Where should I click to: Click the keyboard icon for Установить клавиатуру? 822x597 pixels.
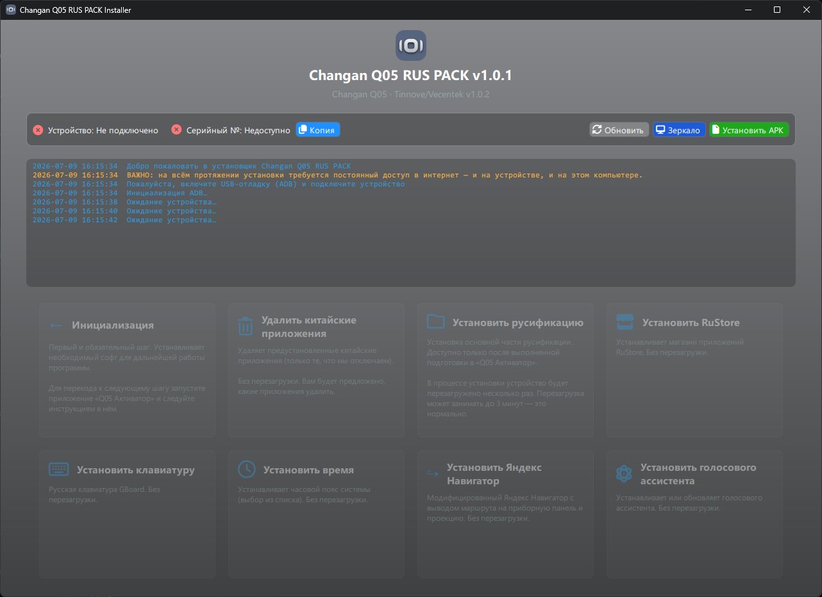coord(59,470)
